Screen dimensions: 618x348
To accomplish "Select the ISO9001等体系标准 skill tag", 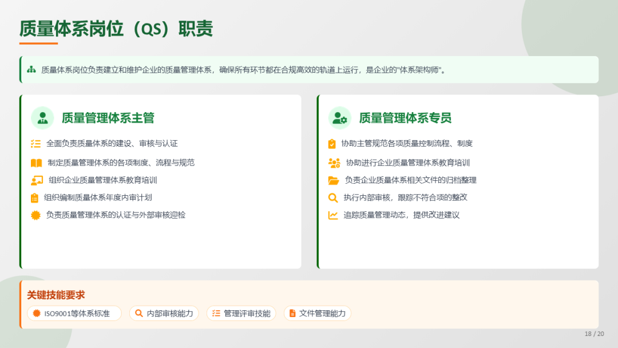I will pyautogui.click(x=74, y=314).
